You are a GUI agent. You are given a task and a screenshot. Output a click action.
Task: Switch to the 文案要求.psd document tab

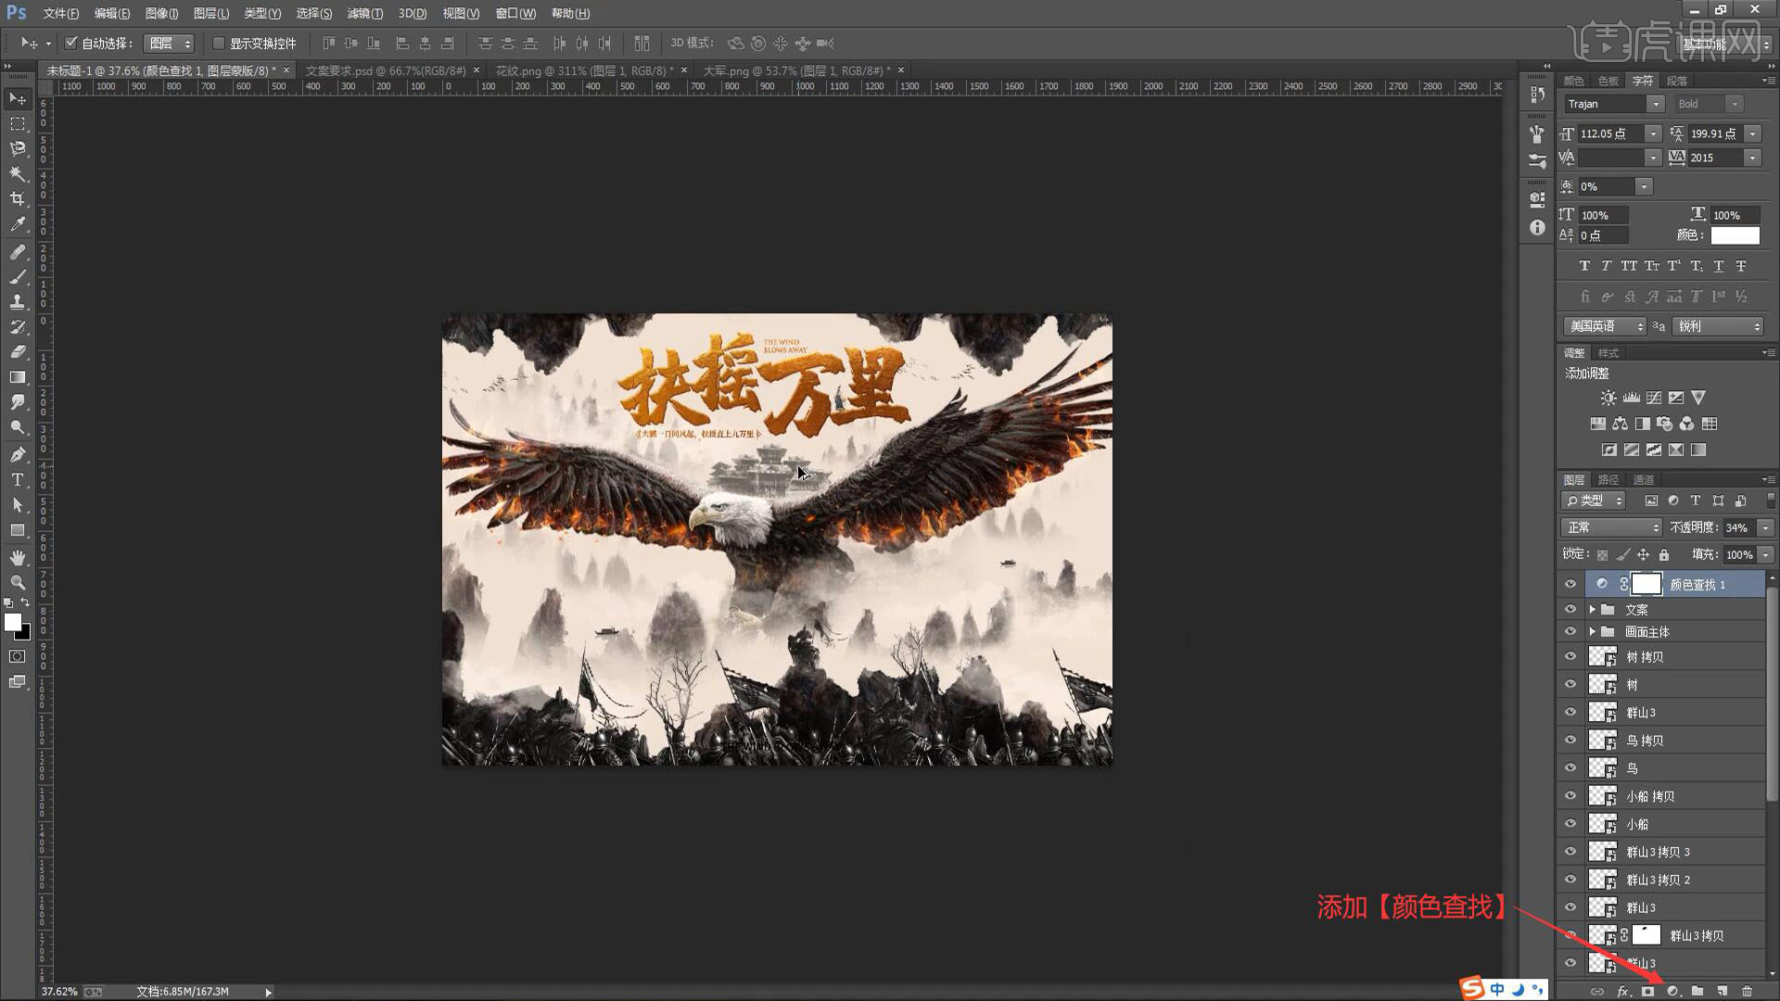pos(385,70)
